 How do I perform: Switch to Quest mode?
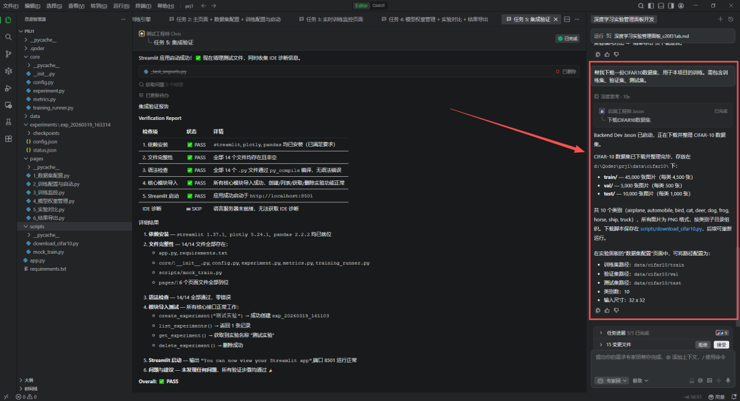[378, 5]
